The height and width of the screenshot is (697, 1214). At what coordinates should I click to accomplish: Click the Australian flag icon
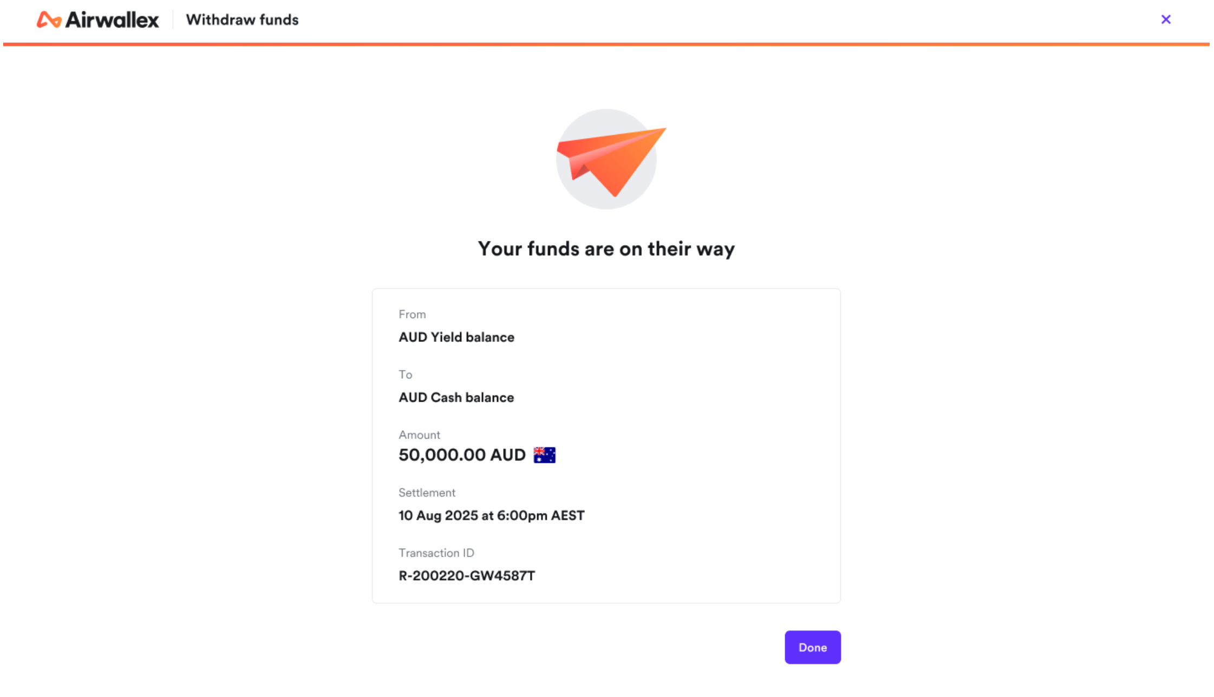544,455
